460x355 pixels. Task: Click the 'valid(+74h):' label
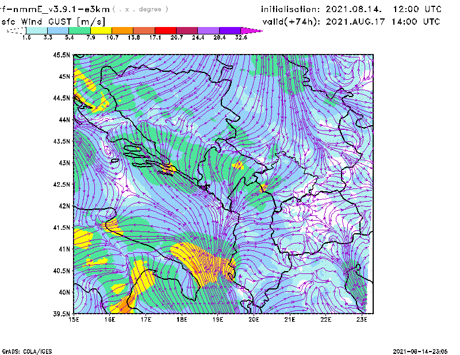[x=292, y=22]
